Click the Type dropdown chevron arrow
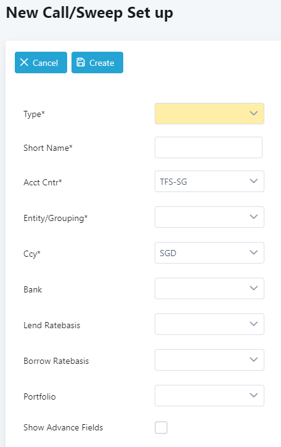 click(254, 113)
